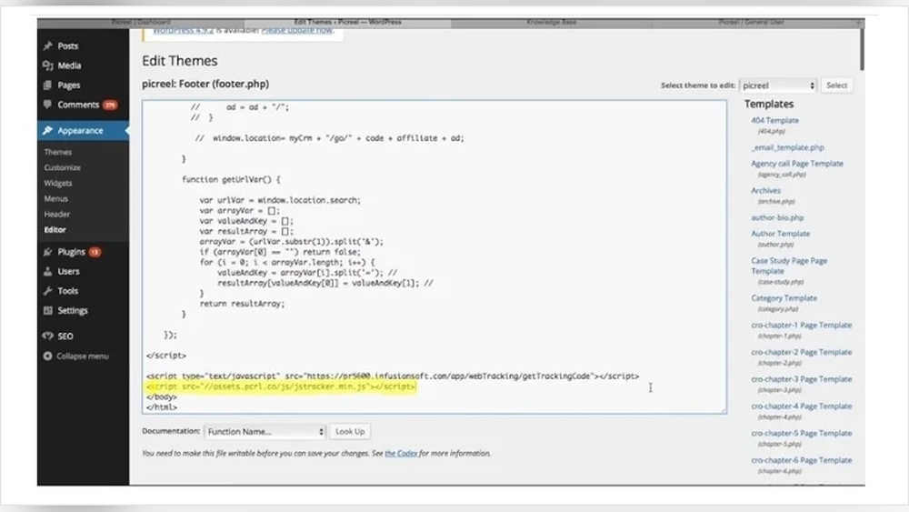Click the Look Up button

[x=350, y=431]
